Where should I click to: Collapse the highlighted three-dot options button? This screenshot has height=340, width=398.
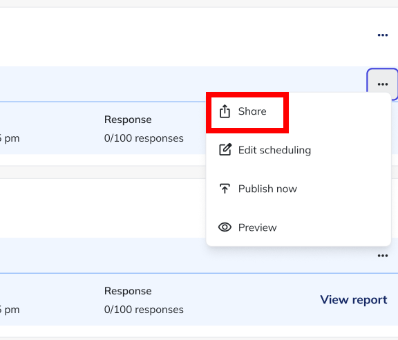click(x=383, y=84)
